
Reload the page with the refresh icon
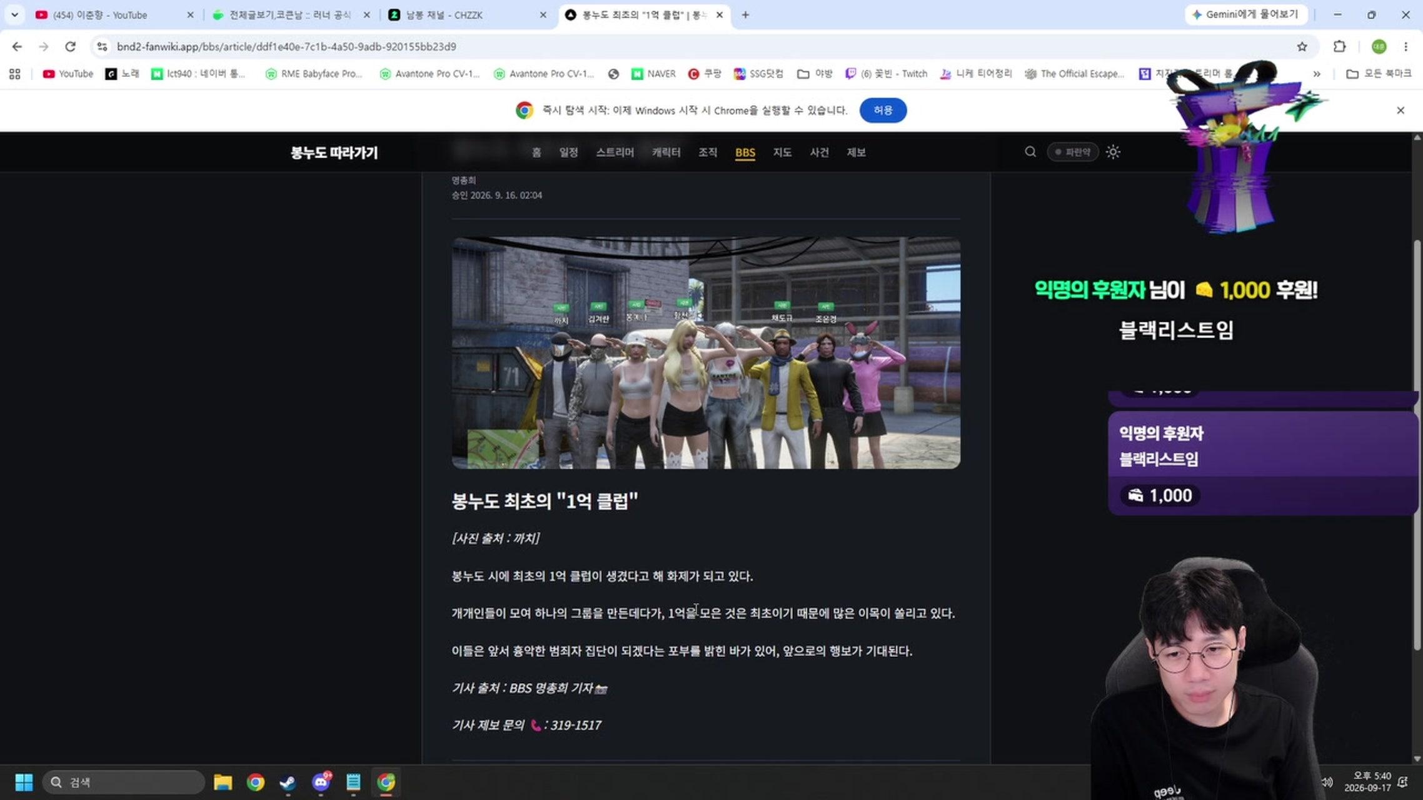[70, 46]
